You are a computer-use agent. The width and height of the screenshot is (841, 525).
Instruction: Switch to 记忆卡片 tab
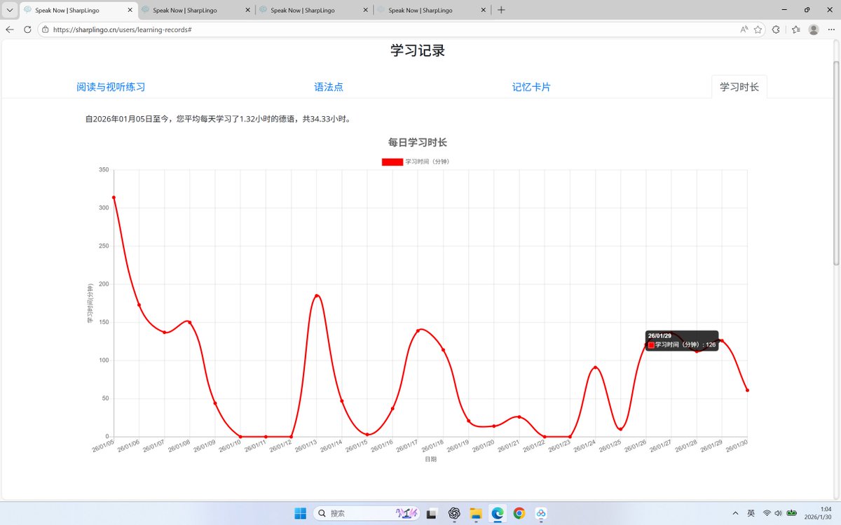click(531, 87)
